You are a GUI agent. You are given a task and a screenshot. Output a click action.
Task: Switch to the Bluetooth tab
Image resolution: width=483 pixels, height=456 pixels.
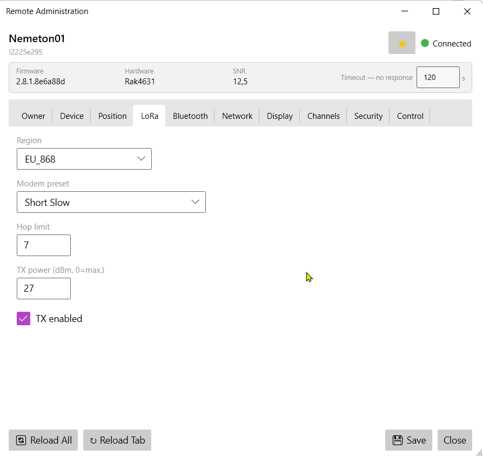(x=190, y=116)
